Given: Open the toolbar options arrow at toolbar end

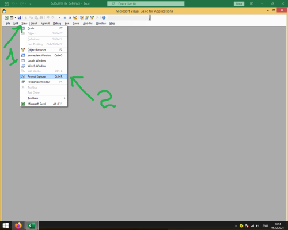Looking at the screenshot, I should pos(150,18).
